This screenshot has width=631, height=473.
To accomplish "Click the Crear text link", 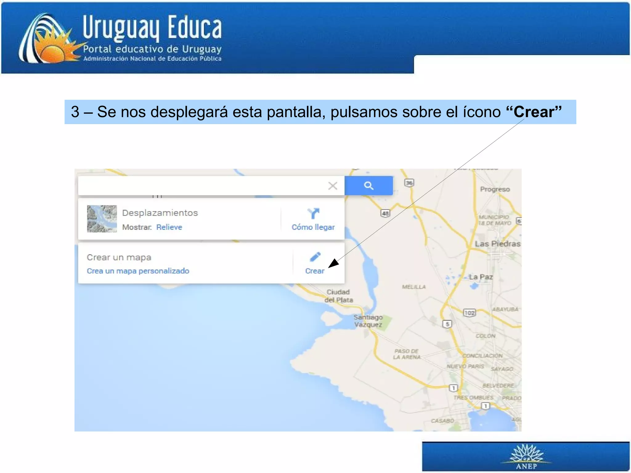I will click(315, 271).
